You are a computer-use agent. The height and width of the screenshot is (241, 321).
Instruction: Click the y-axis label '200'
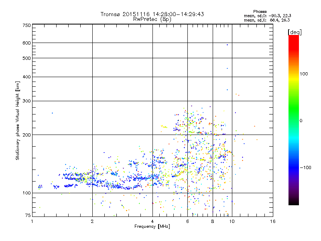(26, 135)
